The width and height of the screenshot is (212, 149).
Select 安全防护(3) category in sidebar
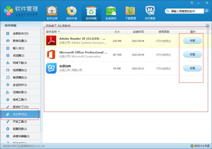[x=20, y=85]
